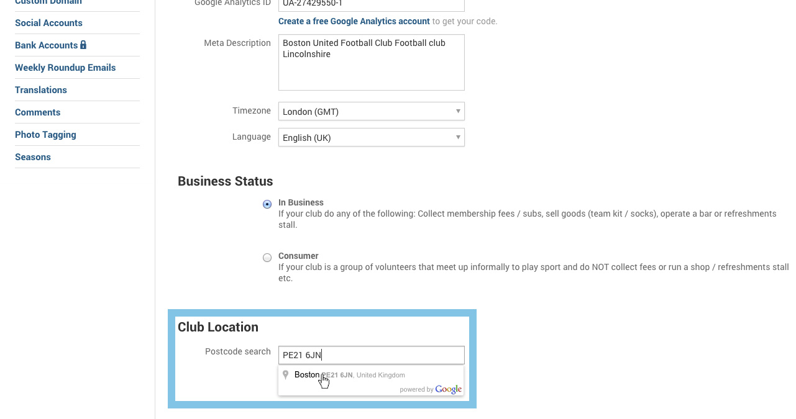Click the Language field label

pos(252,137)
